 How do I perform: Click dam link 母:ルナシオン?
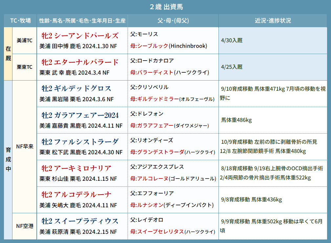[x=147, y=205]
